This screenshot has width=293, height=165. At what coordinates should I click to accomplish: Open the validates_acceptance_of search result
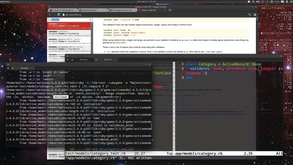click(x=69, y=49)
